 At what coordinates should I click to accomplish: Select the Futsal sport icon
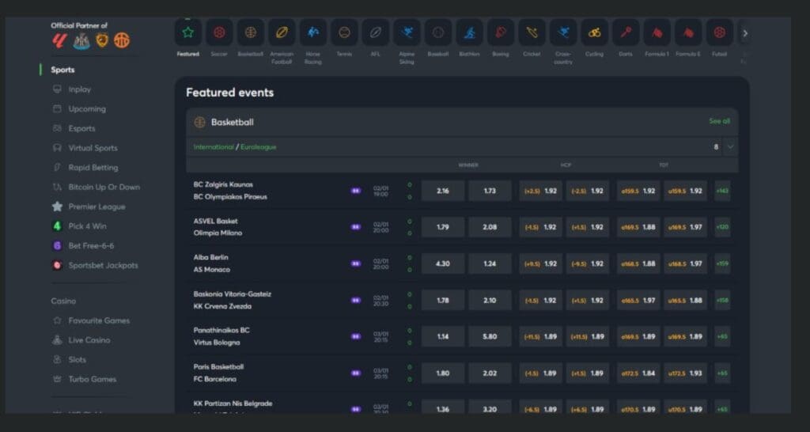tap(720, 32)
